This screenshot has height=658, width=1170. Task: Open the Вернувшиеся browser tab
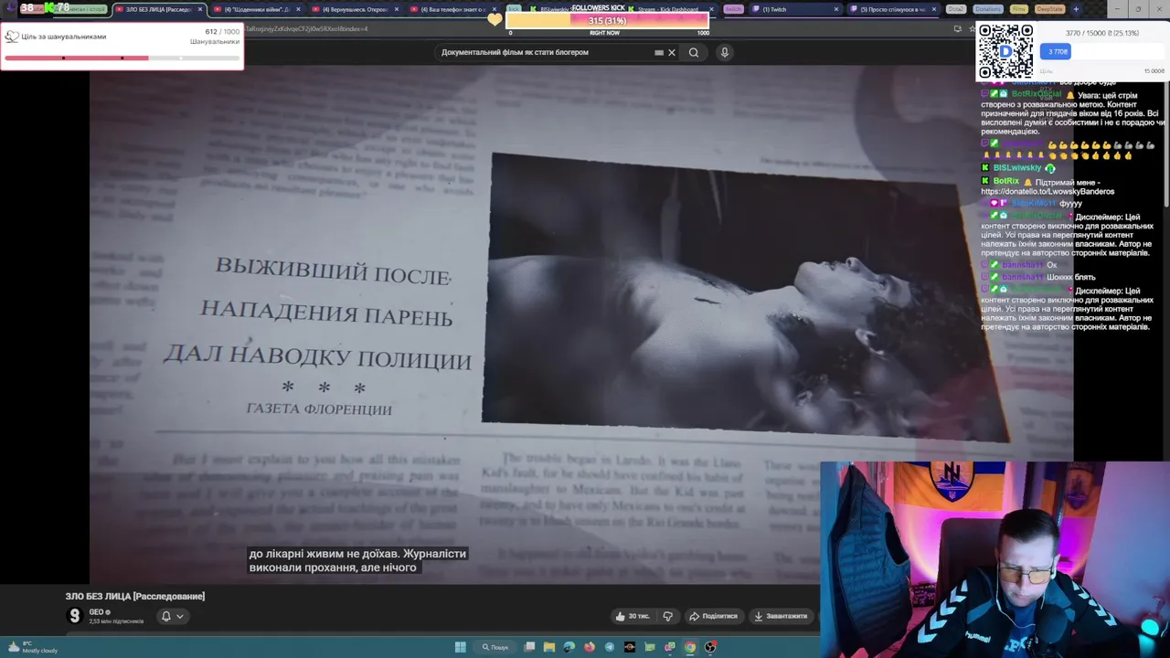(x=355, y=9)
